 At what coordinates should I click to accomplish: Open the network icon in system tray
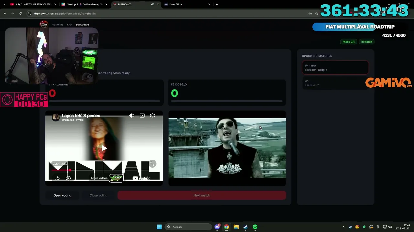[x=385, y=227]
